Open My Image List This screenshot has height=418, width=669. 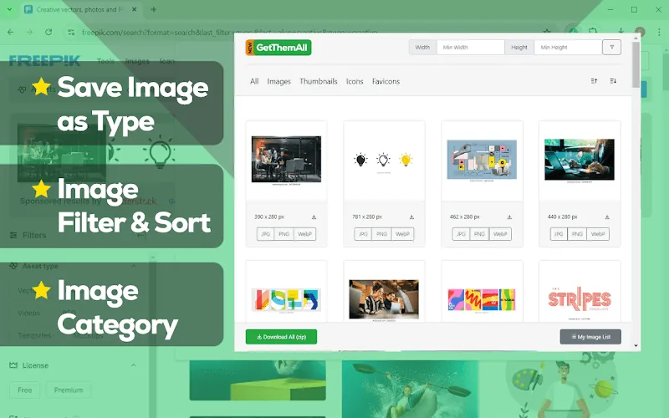click(590, 337)
